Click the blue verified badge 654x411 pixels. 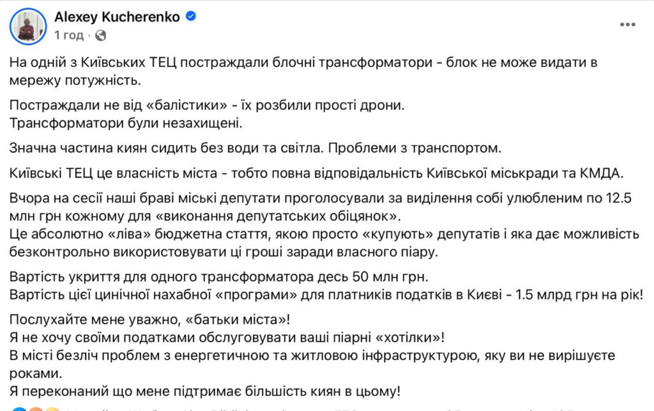coord(190,17)
